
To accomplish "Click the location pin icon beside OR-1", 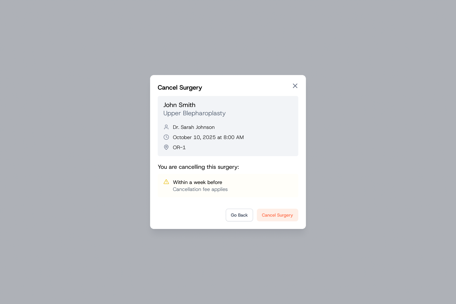I will click(166, 147).
